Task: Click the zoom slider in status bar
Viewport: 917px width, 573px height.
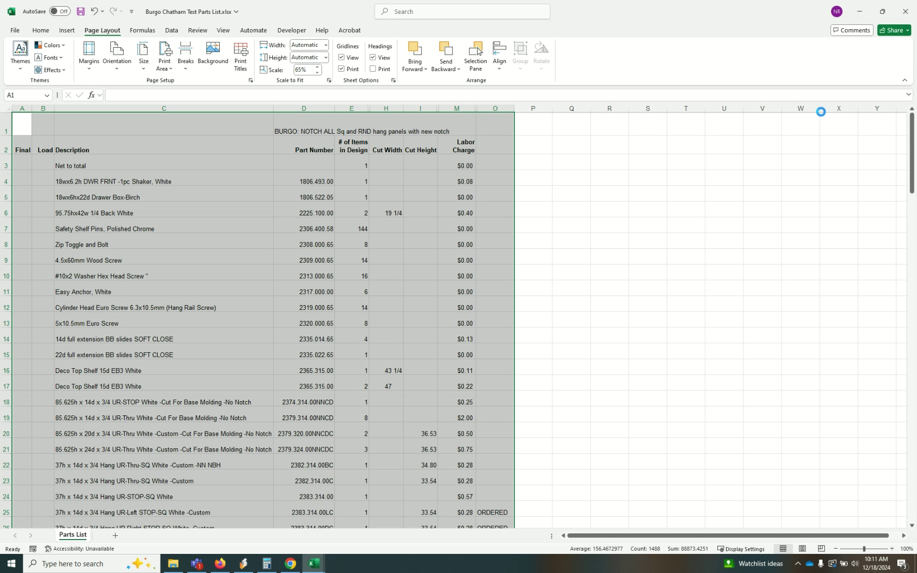Action: (863, 549)
